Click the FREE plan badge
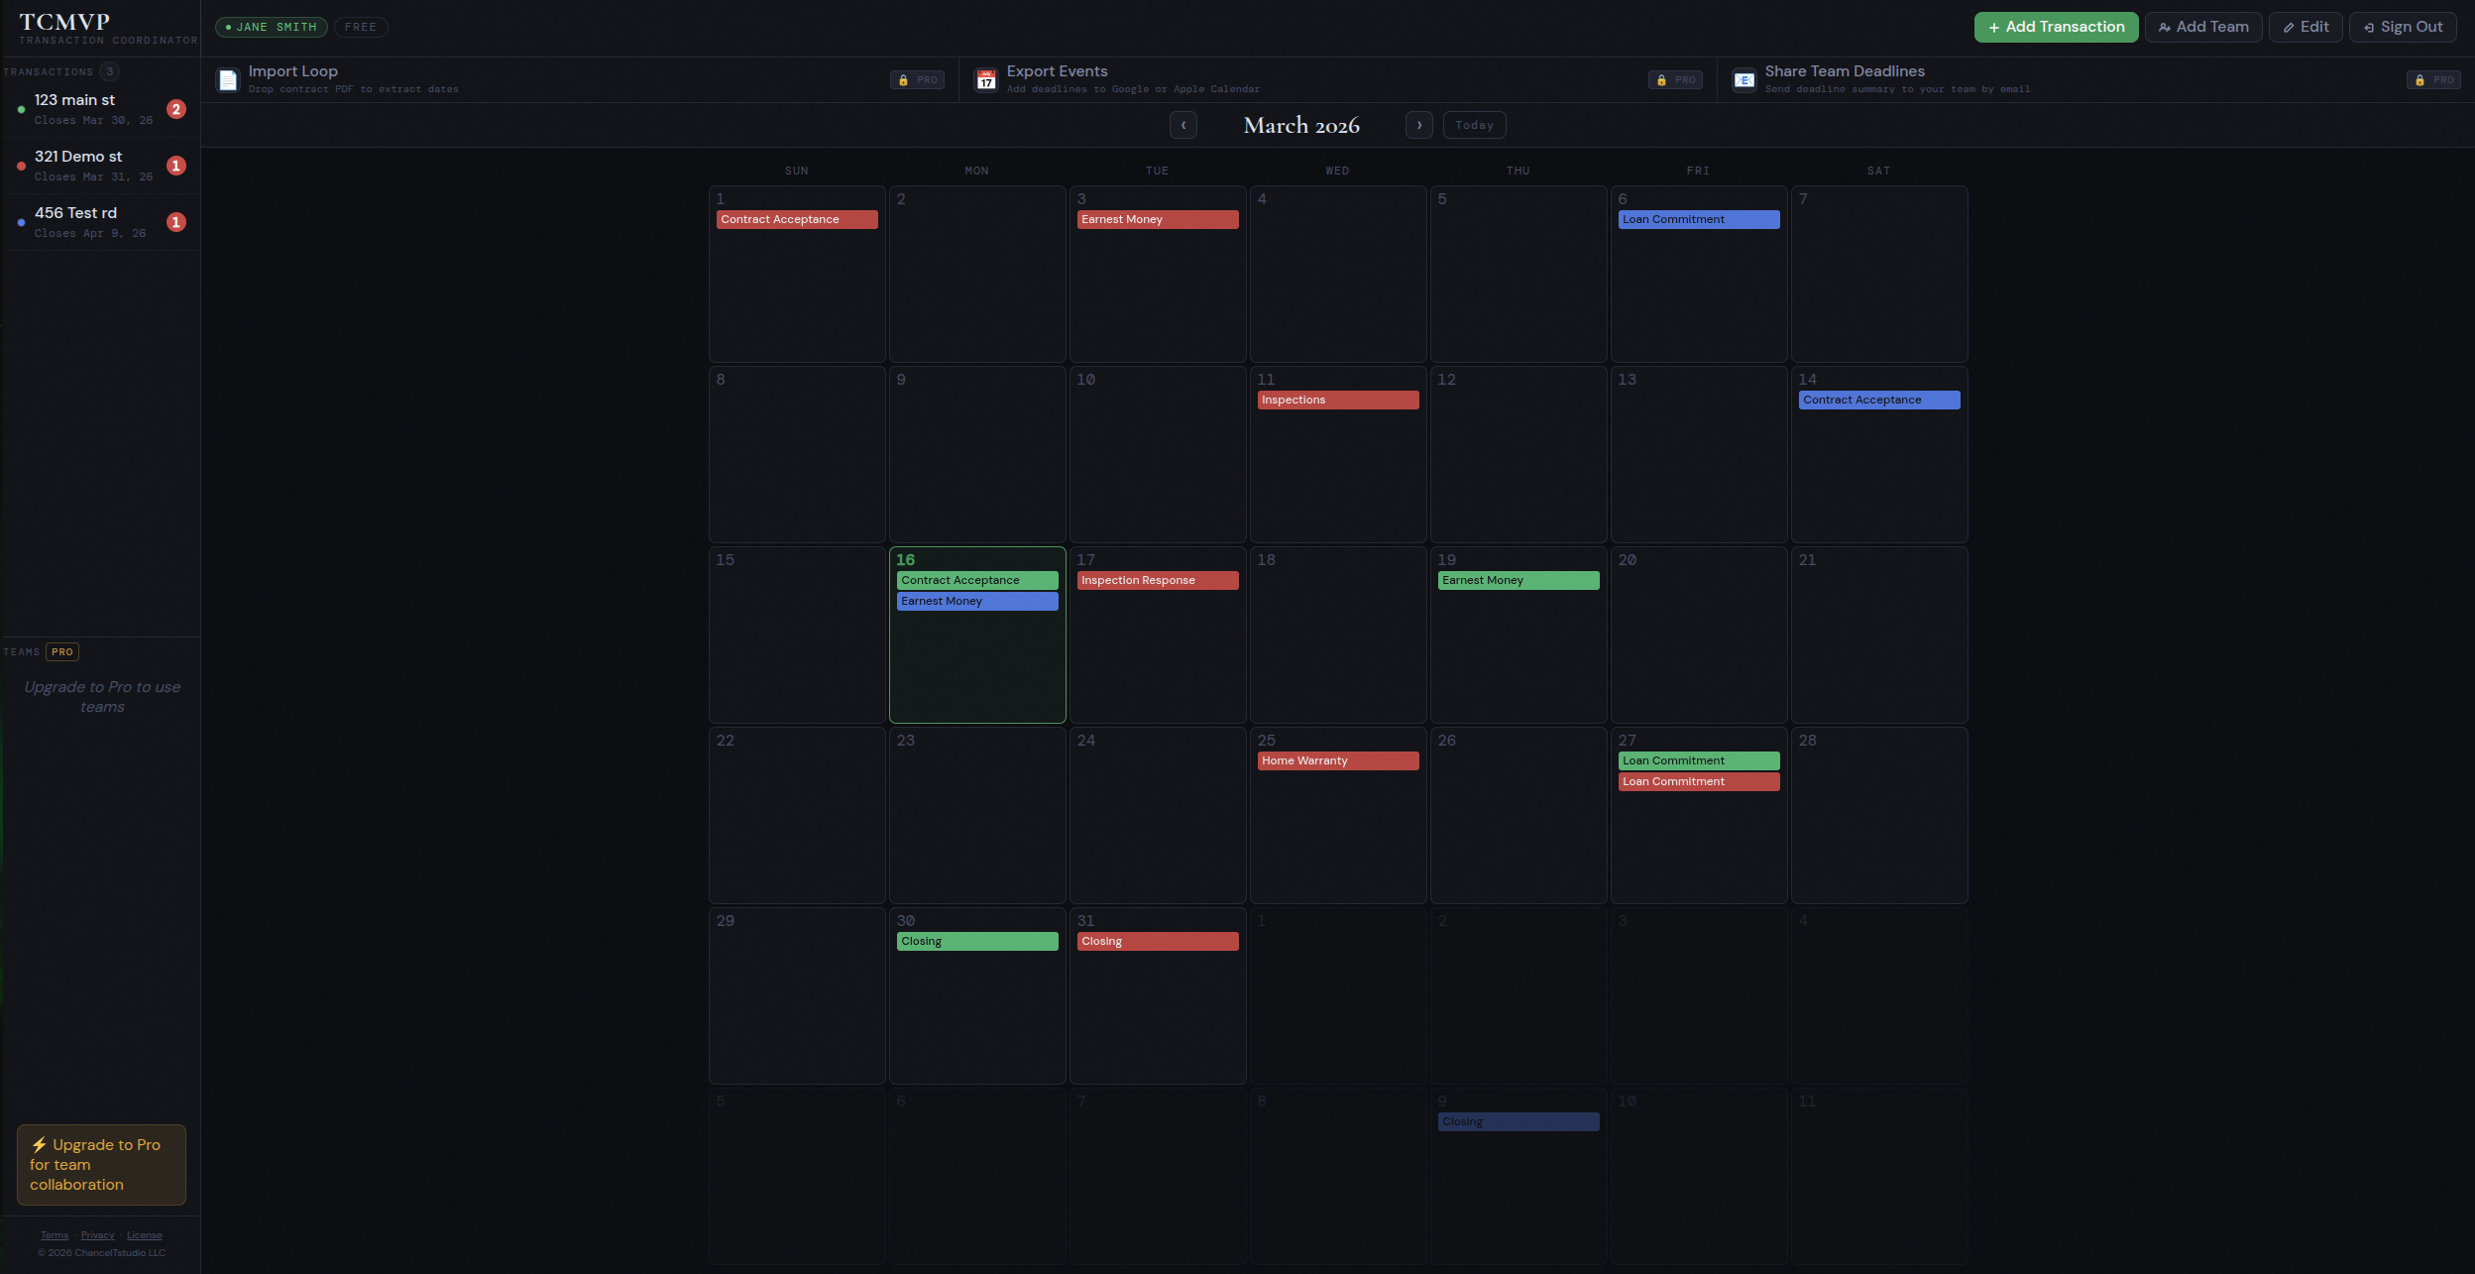This screenshot has width=2475, height=1274. (361, 27)
